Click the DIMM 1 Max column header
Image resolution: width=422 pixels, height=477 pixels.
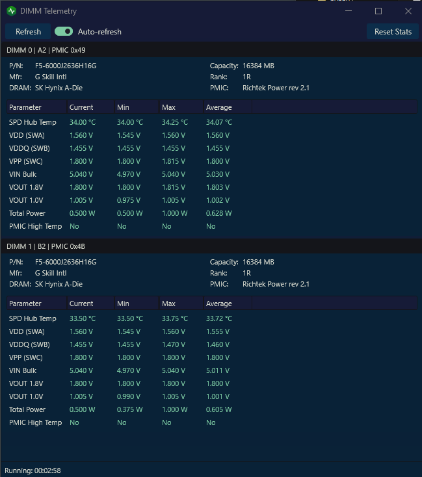coord(181,303)
